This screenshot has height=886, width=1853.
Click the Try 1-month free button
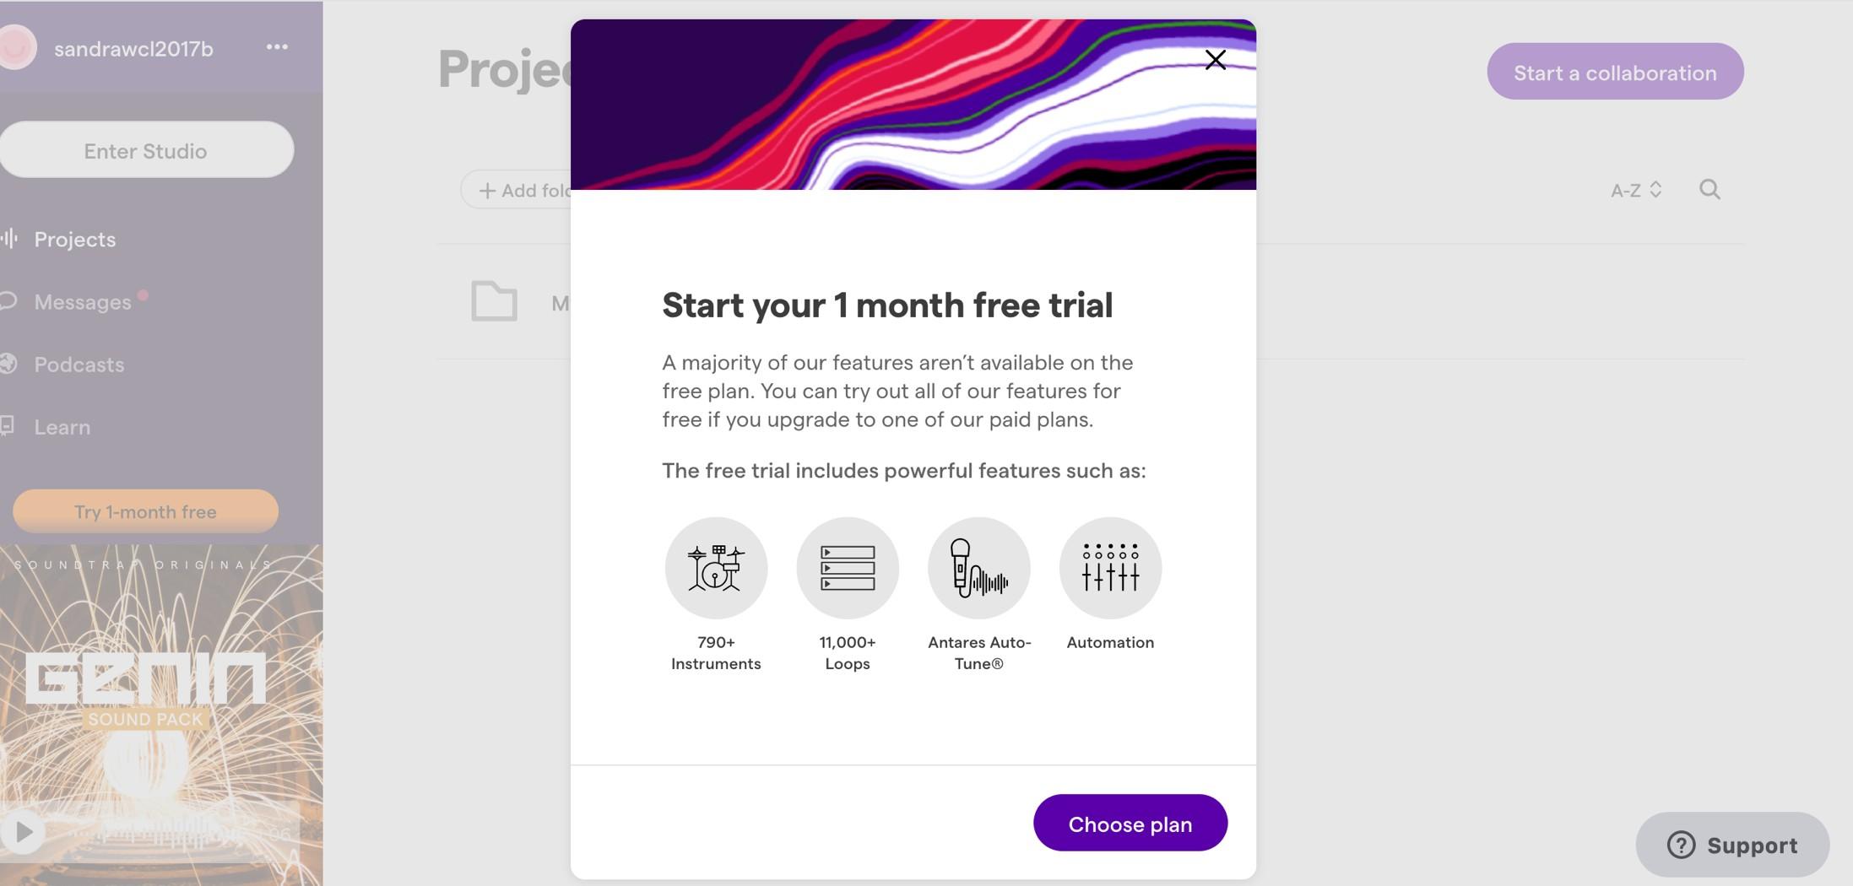145,511
